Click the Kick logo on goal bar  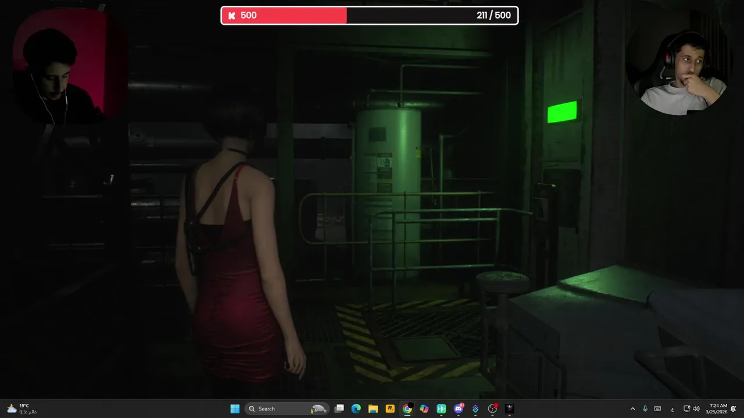(231, 16)
